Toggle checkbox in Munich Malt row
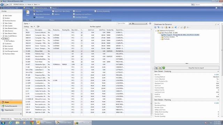The height and width of the screenshot is (125, 223). click(82, 56)
